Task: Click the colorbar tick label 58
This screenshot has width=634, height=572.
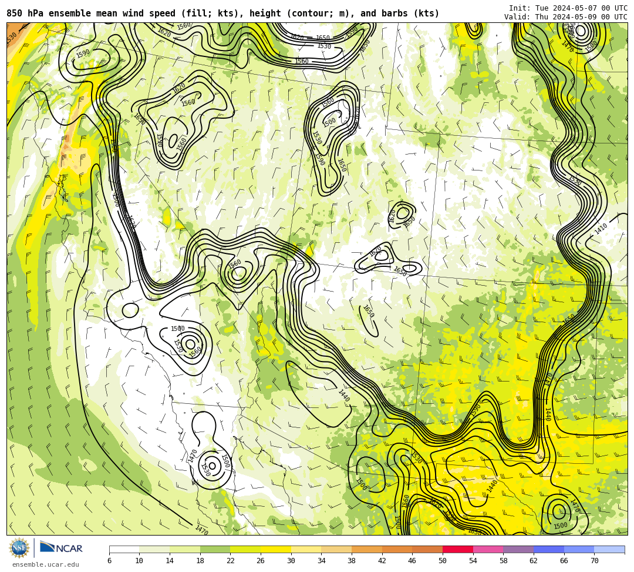Action: [x=504, y=561]
